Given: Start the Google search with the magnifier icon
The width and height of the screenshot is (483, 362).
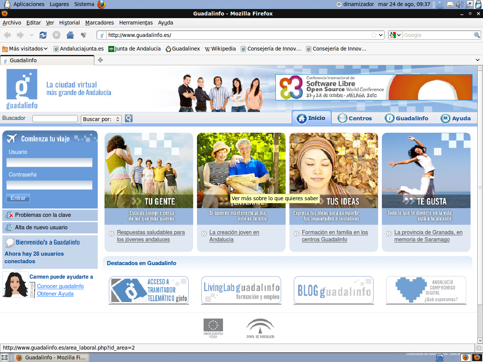Looking at the screenshot, I should [477, 35].
